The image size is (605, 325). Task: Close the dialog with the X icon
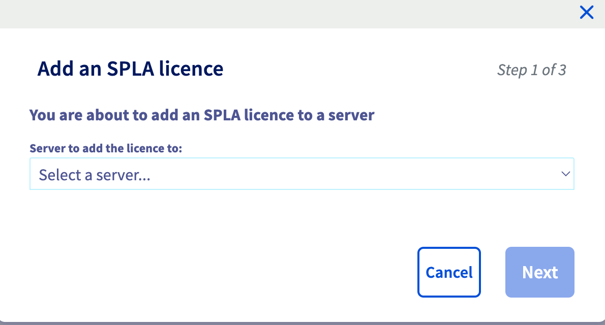587,13
